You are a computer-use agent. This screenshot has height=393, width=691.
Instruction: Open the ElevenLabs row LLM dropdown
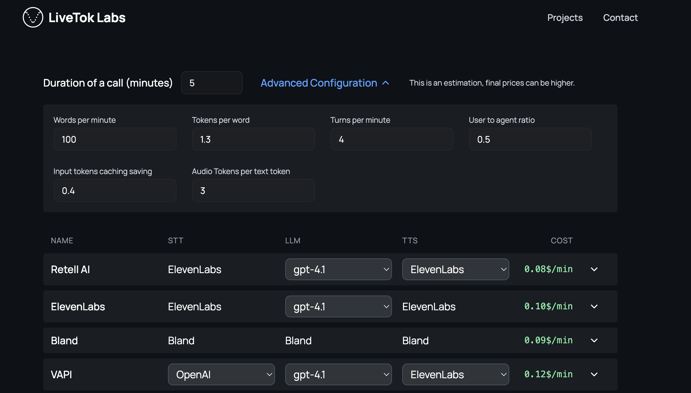(338, 306)
